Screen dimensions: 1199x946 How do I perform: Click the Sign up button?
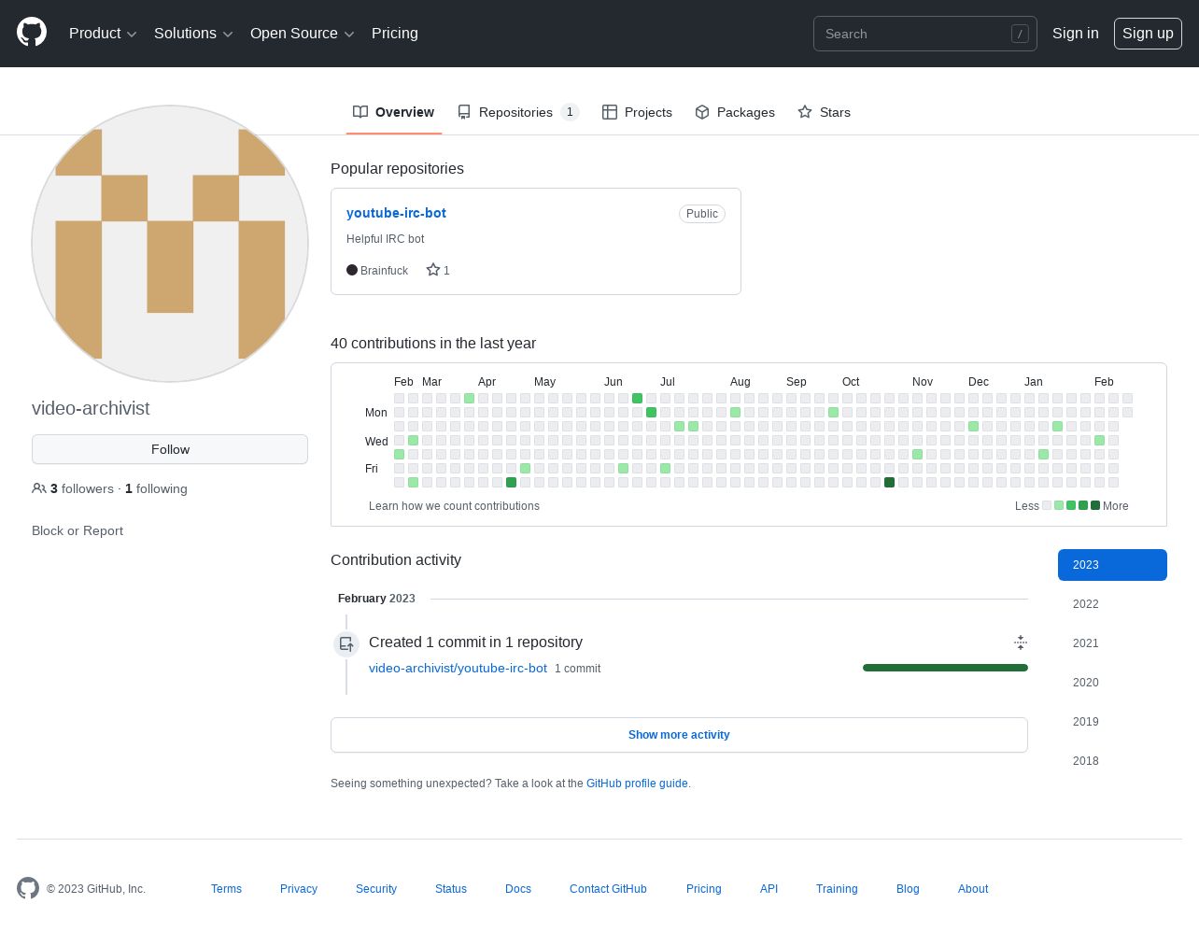(x=1148, y=34)
